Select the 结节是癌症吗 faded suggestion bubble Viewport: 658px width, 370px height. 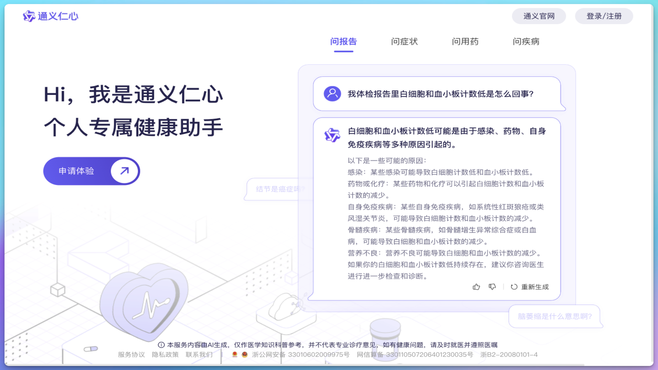pyautogui.click(x=280, y=189)
